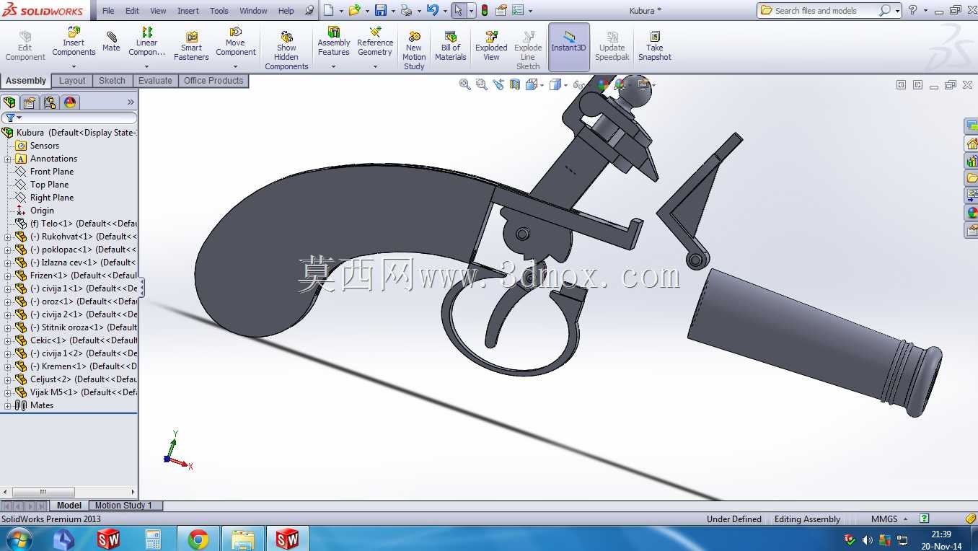Click the Zoom to Fit icon
The image size is (978, 551).
(465, 84)
